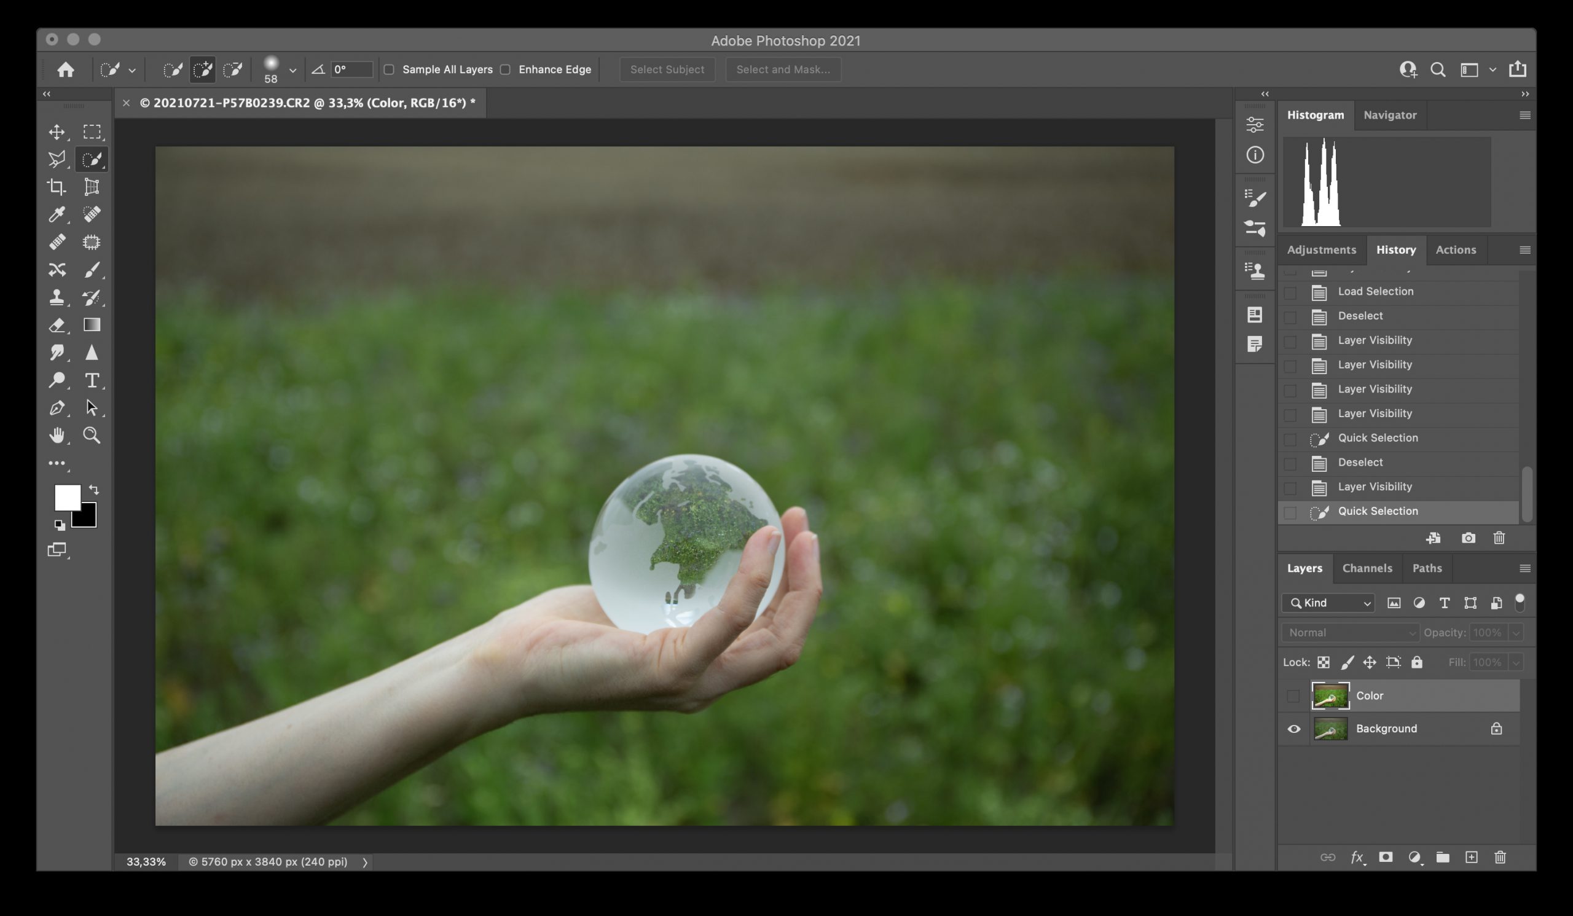This screenshot has height=916, width=1573.
Task: Add a layer style with the fx icon
Action: (x=1357, y=858)
